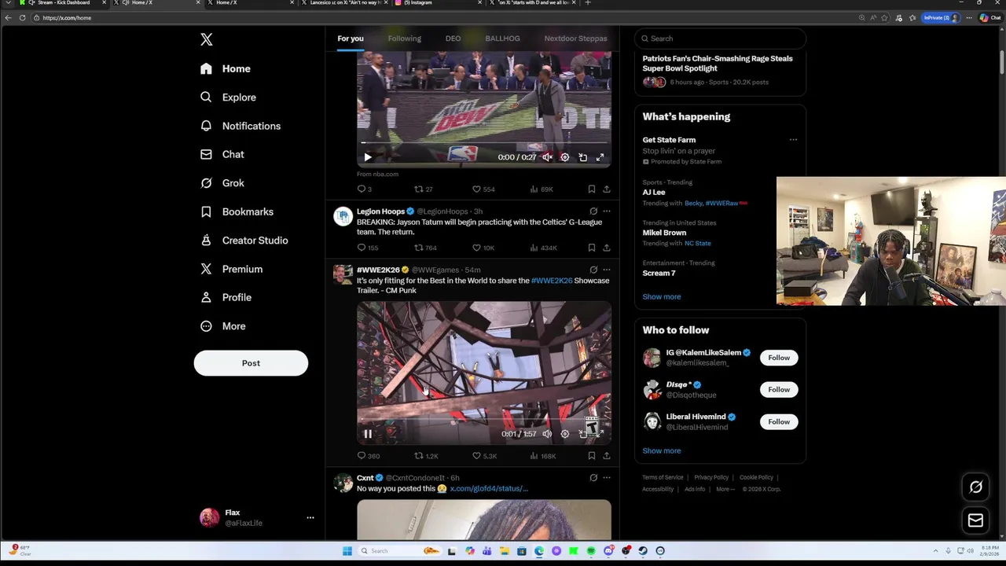This screenshot has width=1006, height=566.
Task: Share the nba.com video post
Action: click(607, 189)
